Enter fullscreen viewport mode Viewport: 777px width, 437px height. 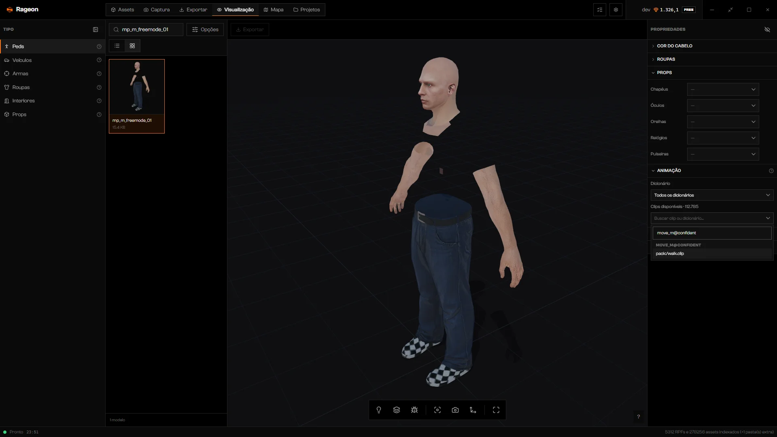tap(496, 410)
